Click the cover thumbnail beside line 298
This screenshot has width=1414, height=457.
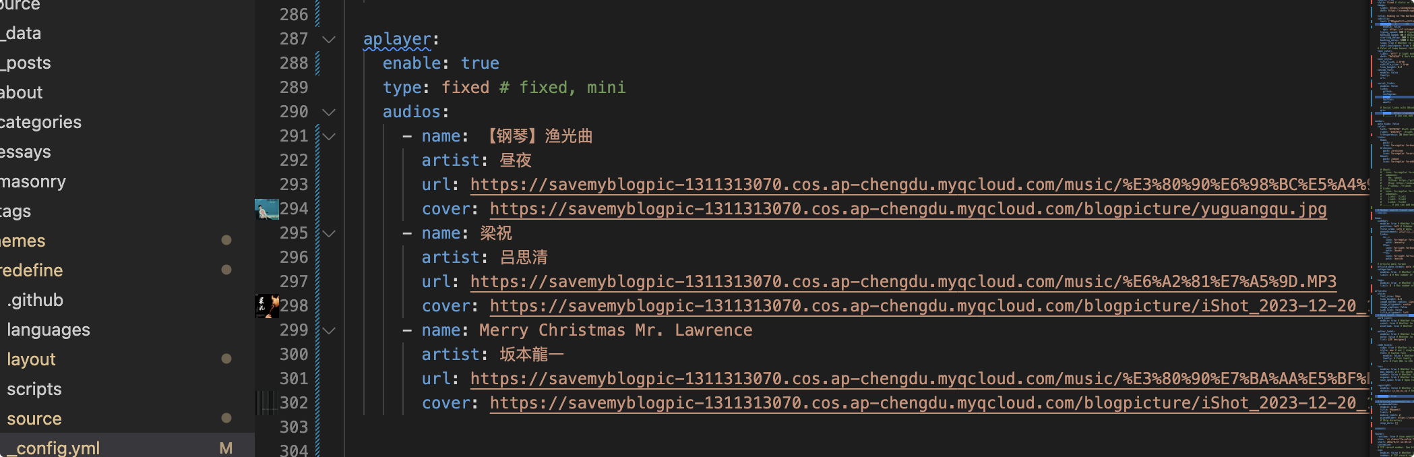click(267, 306)
